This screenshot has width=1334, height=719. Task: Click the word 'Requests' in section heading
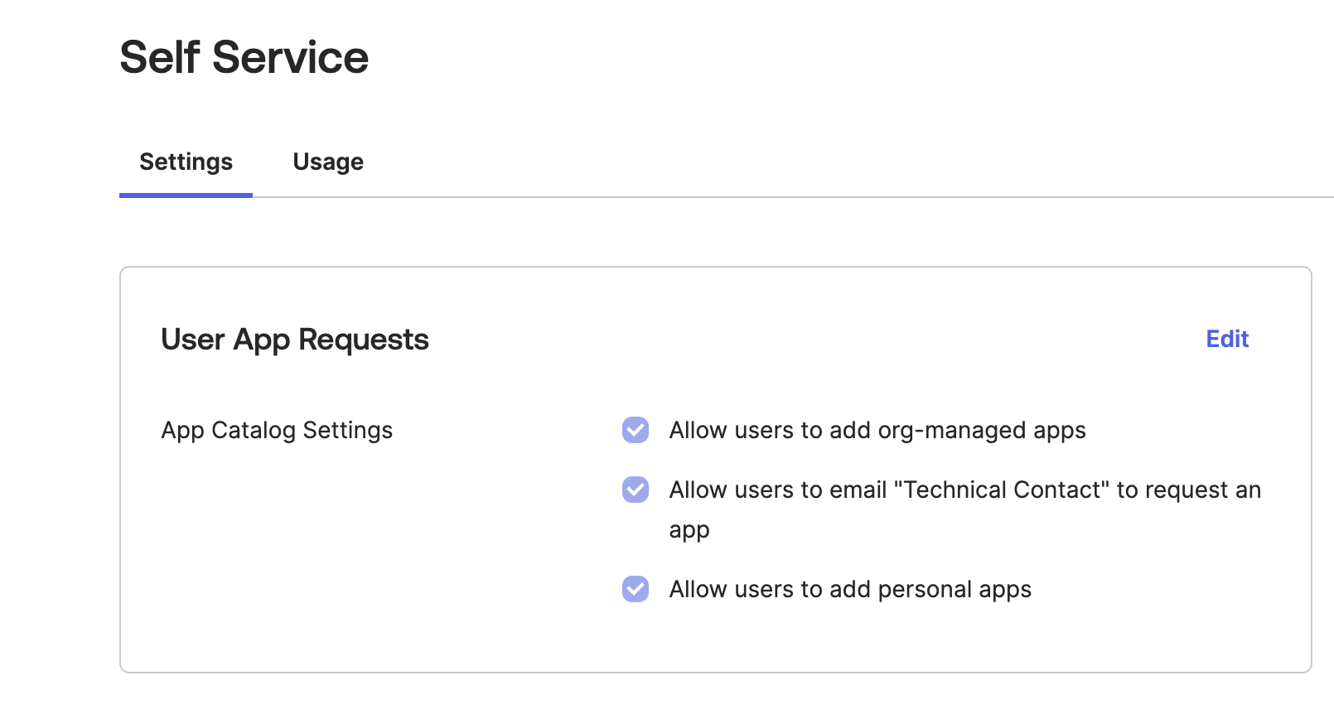(x=363, y=340)
